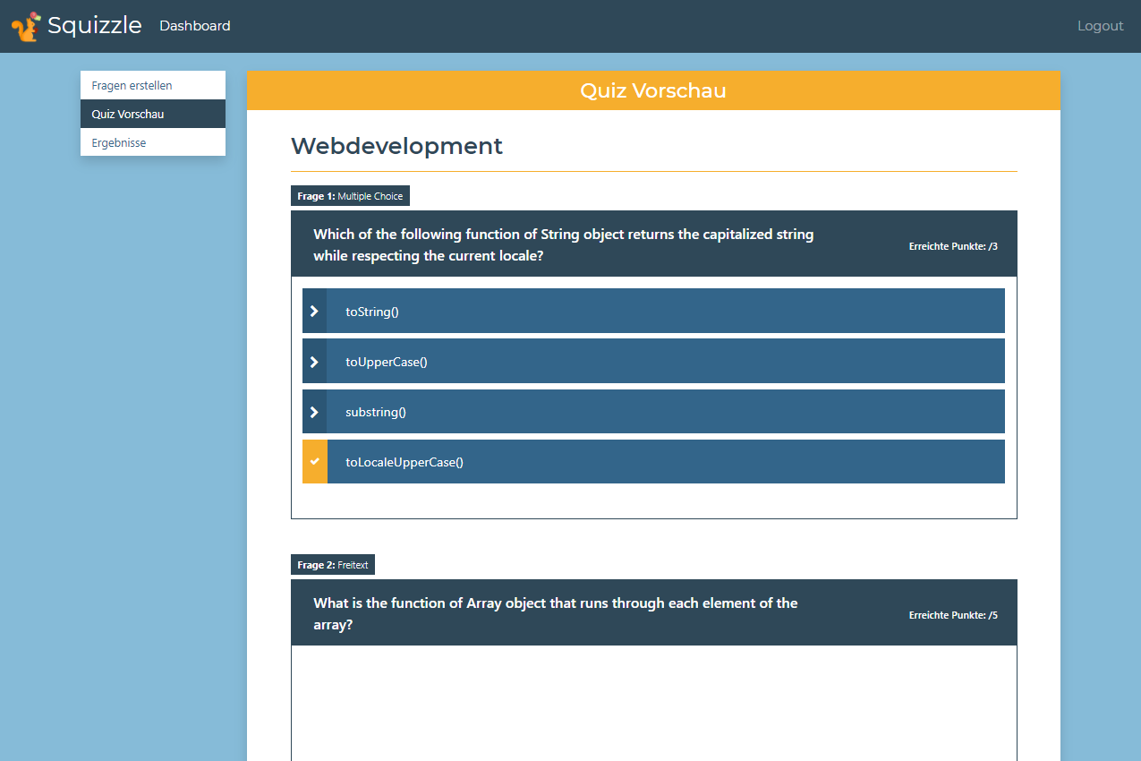Open Ergebnisse in the sidebar
This screenshot has height=761, width=1141.
pos(153,142)
